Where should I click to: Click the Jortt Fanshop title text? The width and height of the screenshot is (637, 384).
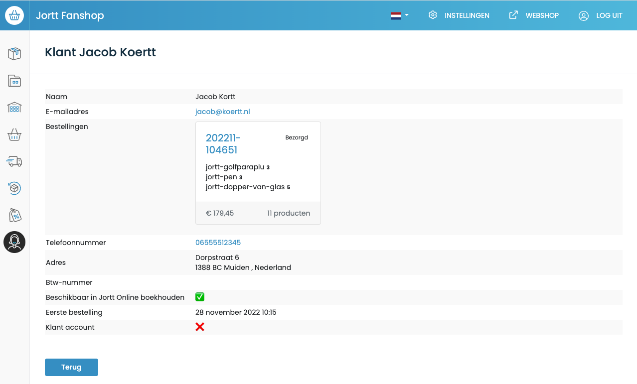coord(70,15)
